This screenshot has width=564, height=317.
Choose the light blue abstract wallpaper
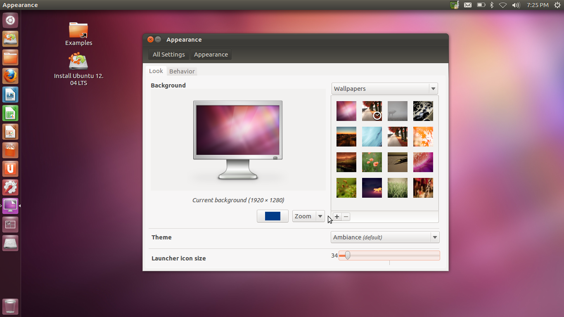coord(372,137)
